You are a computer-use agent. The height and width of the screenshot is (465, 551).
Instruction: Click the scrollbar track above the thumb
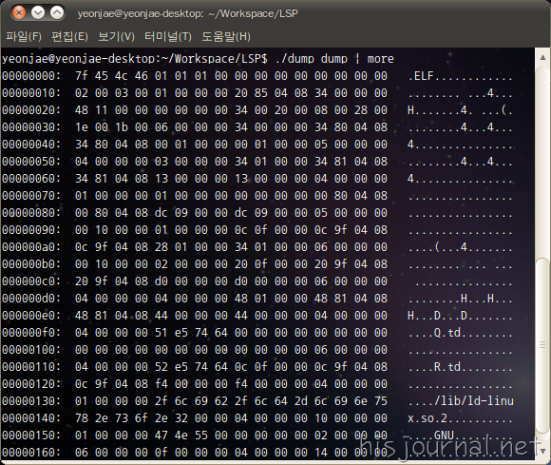[542, 160]
